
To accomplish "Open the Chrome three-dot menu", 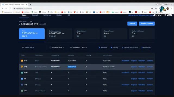I will (x=171, y=8).
